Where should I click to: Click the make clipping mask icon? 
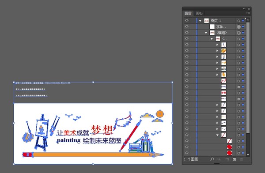click(219, 159)
